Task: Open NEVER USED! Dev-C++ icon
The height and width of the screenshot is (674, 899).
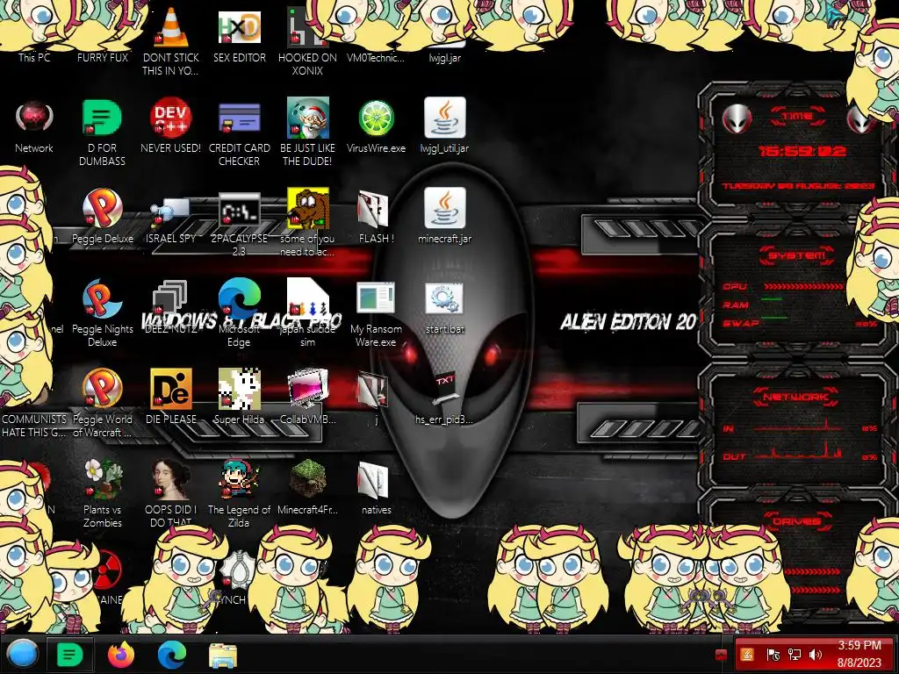Action: (171, 118)
